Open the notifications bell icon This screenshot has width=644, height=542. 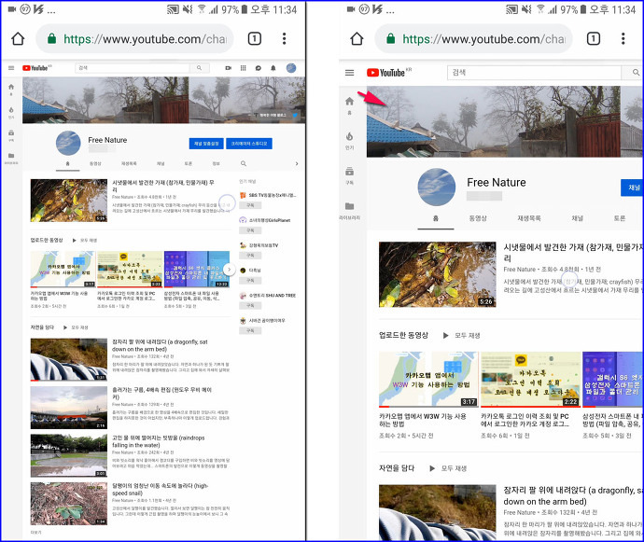[273, 68]
